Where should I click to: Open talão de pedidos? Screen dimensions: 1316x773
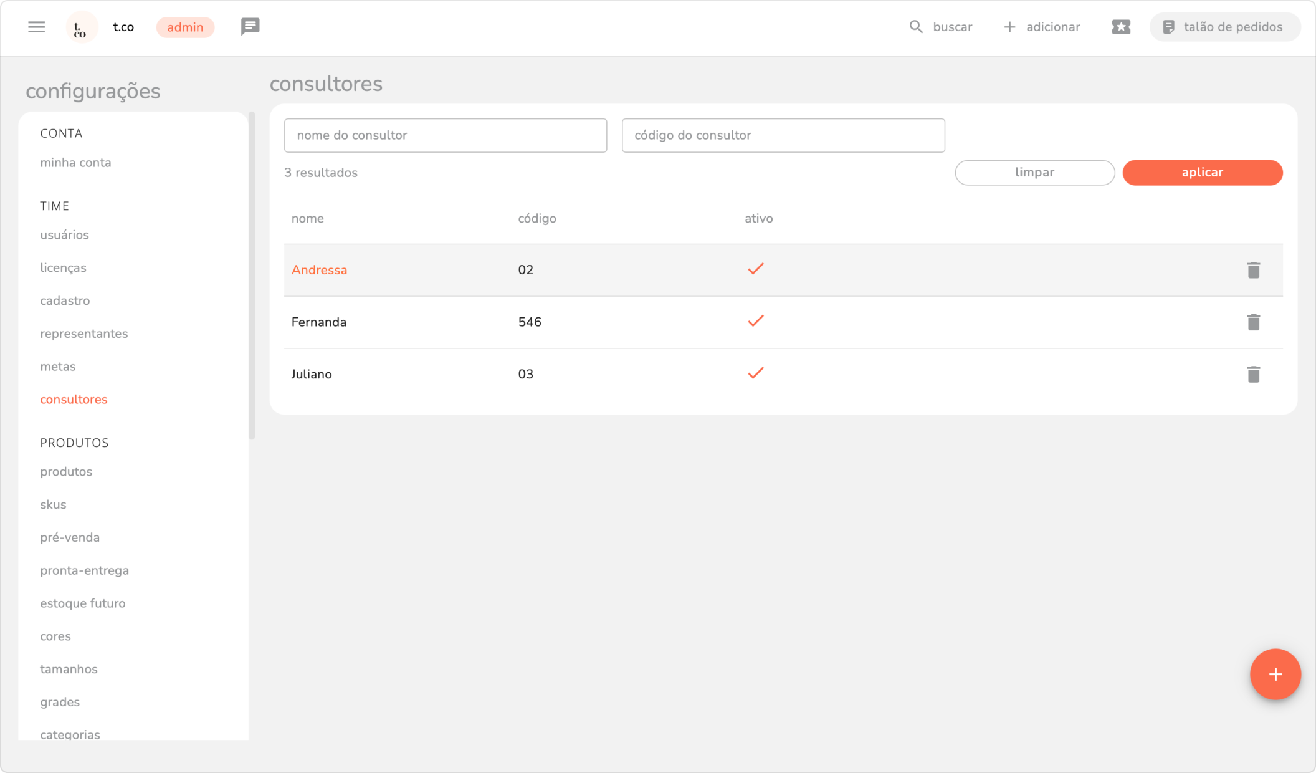tap(1224, 27)
